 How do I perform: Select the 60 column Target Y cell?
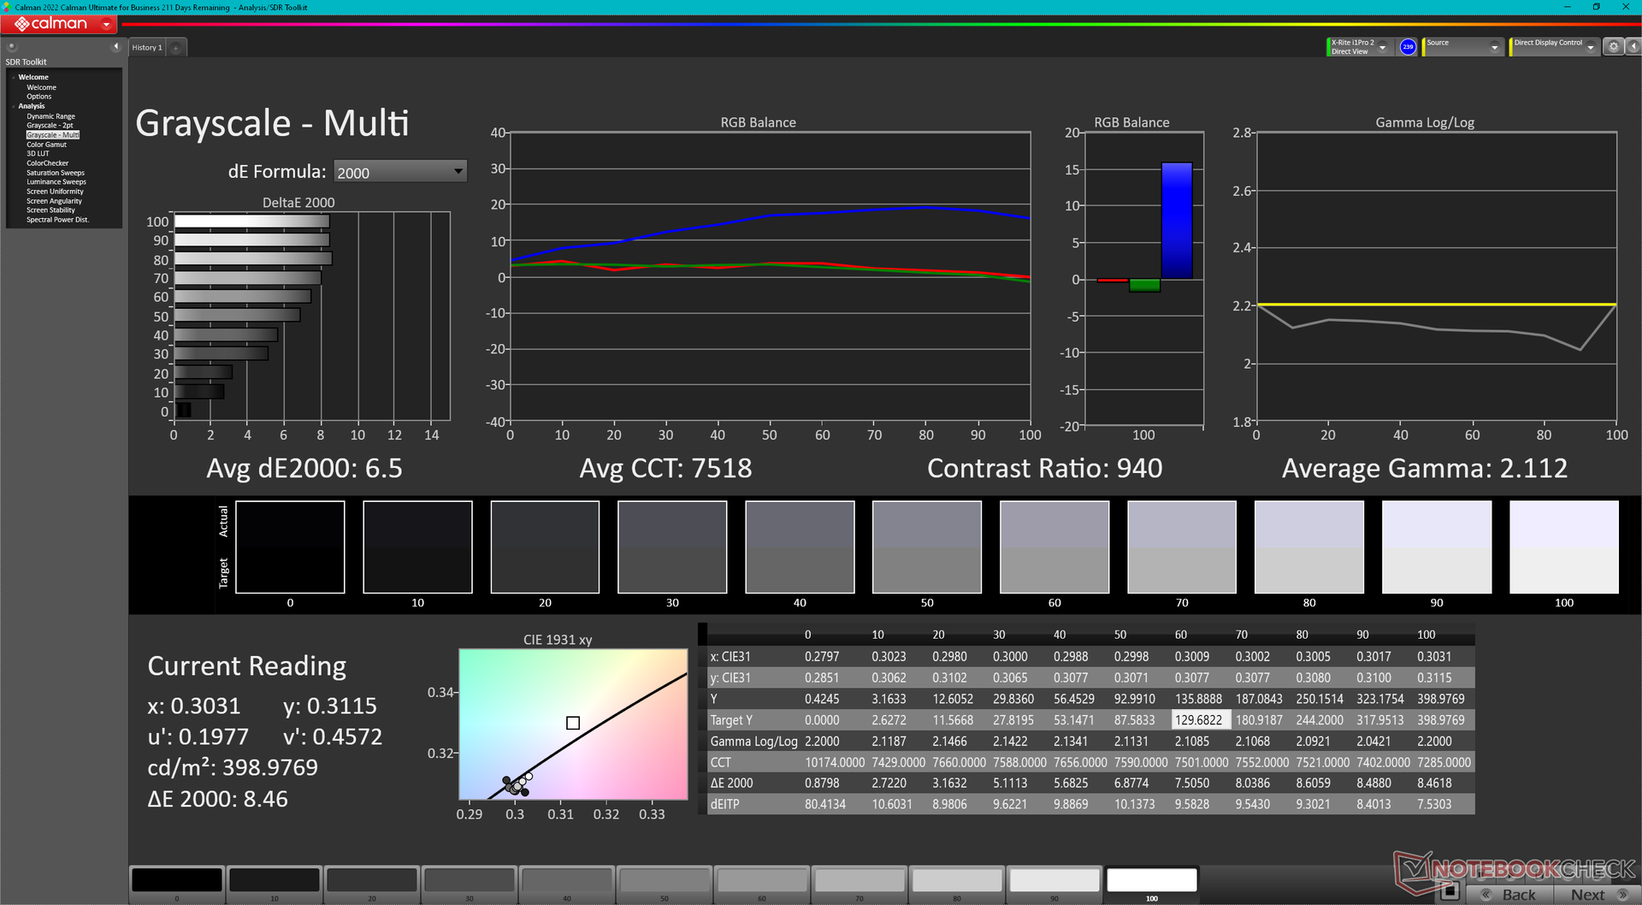1199,720
